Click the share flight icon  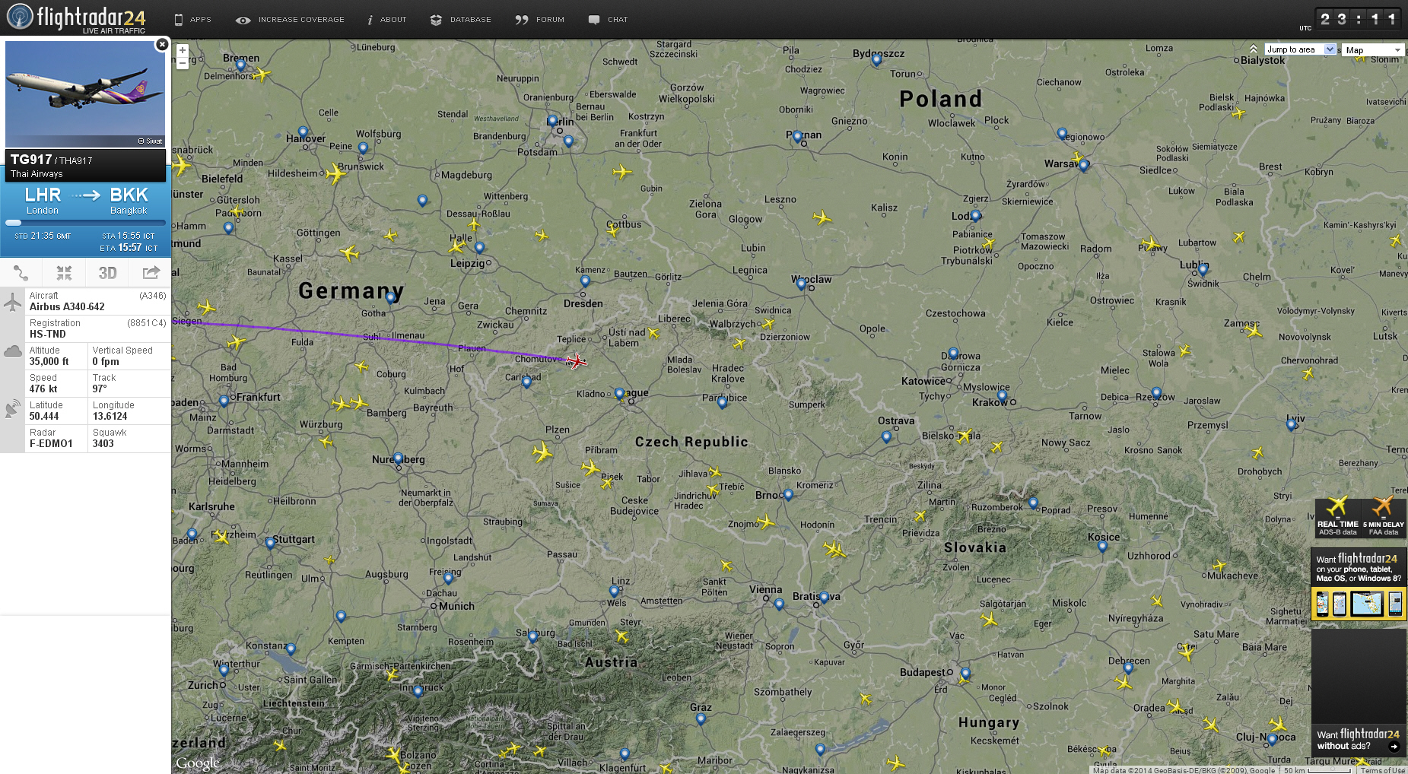tap(151, 273)
